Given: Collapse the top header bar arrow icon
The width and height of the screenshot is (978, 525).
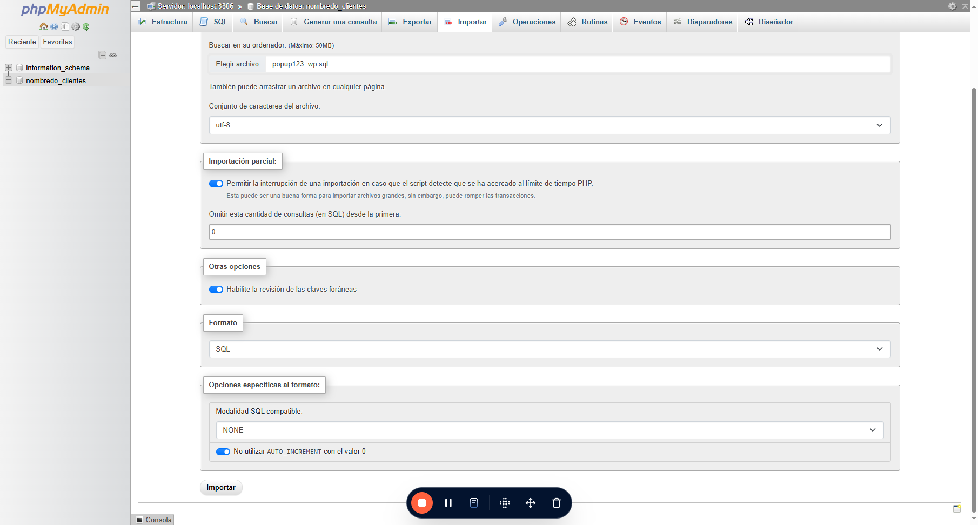Looking at the screenshot, I should 965,6.
